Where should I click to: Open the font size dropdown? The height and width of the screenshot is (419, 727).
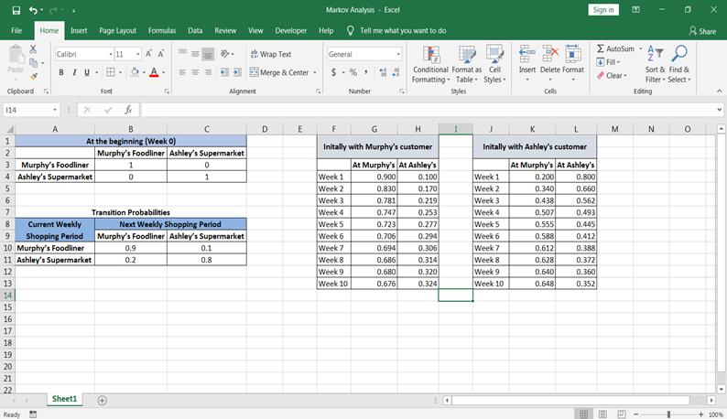tap(138, 54)
